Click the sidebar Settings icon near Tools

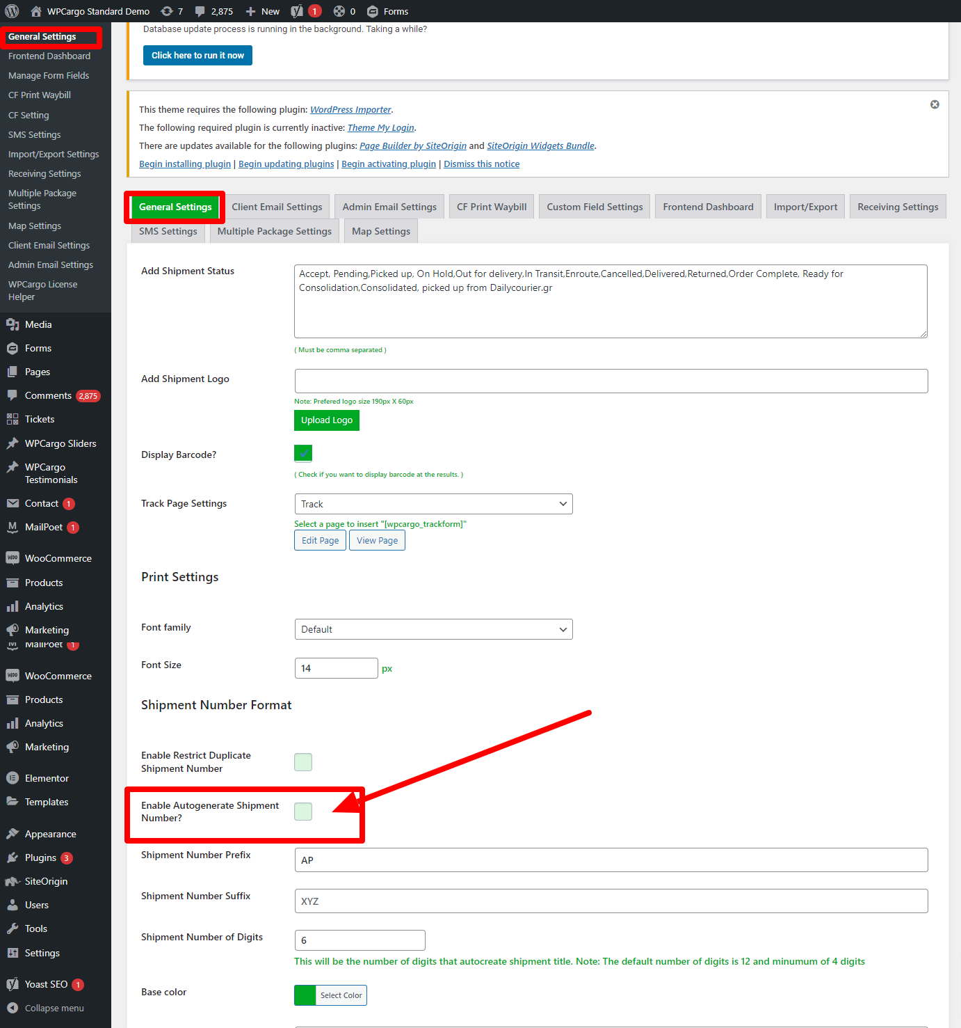coord(13,953)
